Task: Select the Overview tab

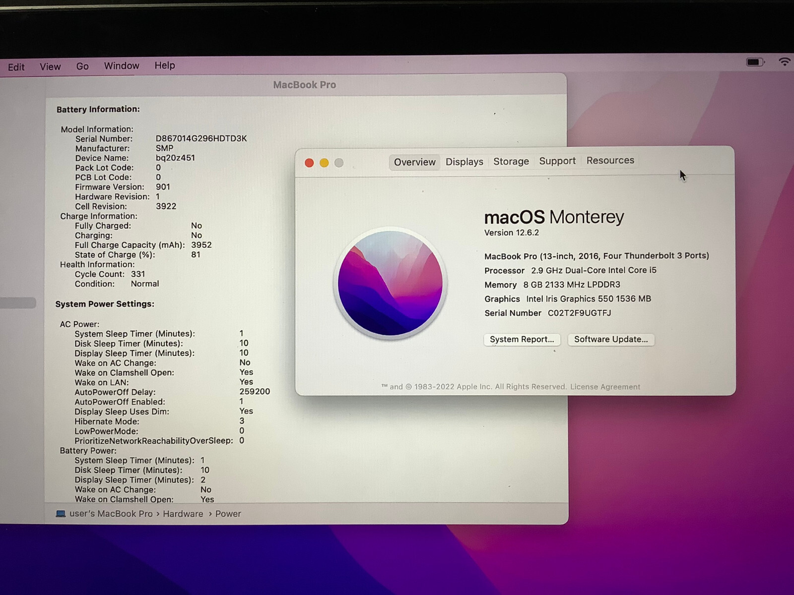Action: 414,162
